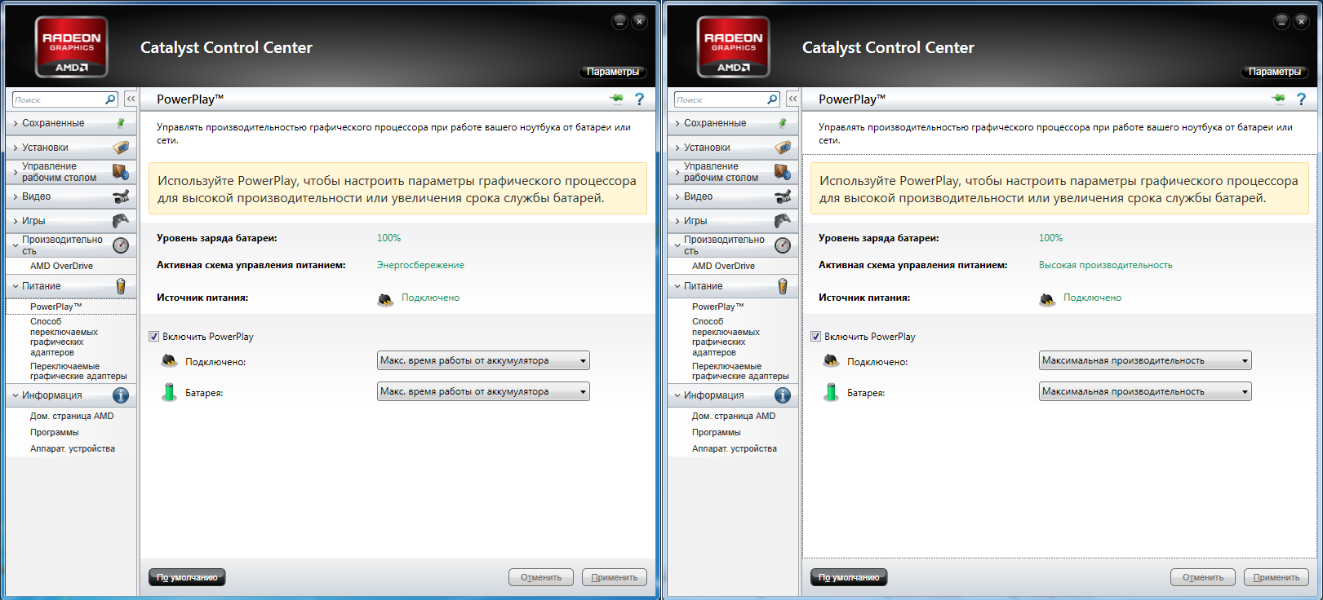Click Отменить button in left window

coord(541,577)
